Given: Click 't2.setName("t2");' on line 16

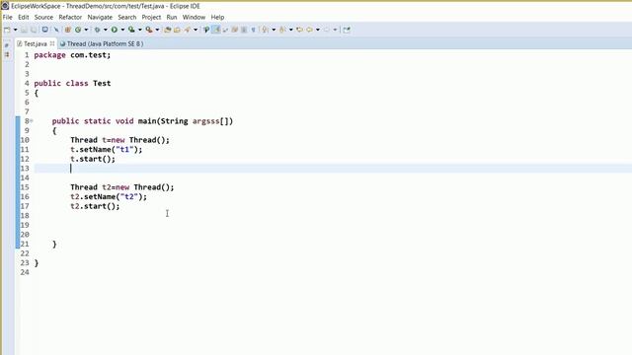Looking at the screenshot, I should tap(109, 197).
